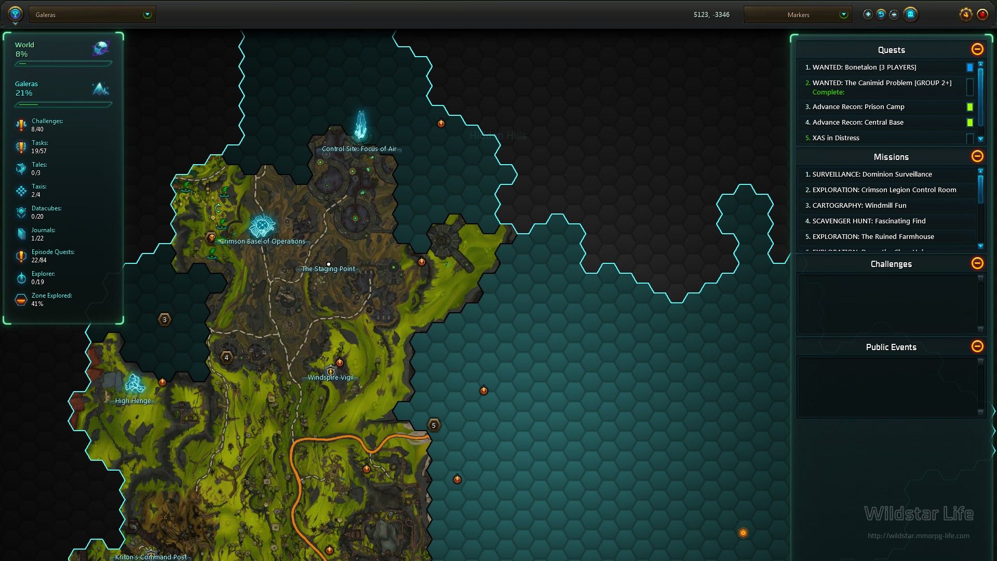The image size is (997, 561).
Task: Click The Staging Point map label
Action: click(x=328, y=269)
